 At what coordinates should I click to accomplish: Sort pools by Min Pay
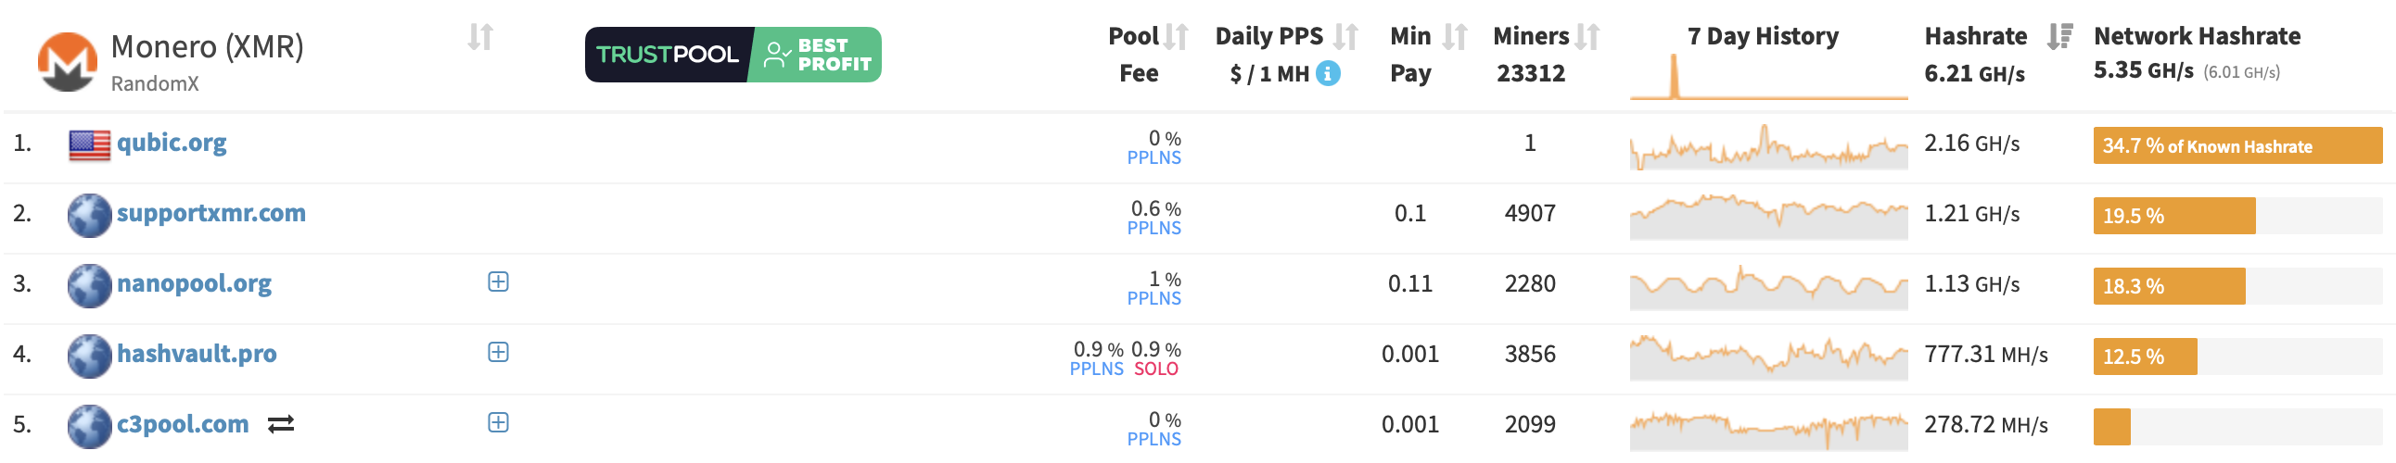tap(1455, 37)
